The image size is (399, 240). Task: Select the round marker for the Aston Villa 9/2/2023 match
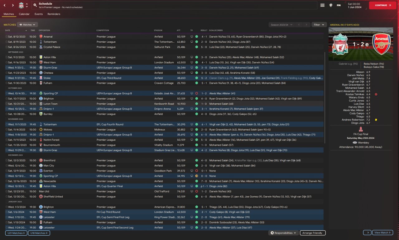click(7, 57)
